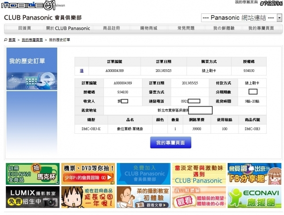
Task: Click the 我的專屬頁面 link at page top
Action: (246, 2)
